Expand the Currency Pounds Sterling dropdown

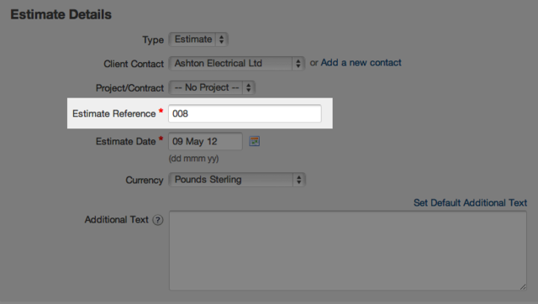click(x=237, y=180)
